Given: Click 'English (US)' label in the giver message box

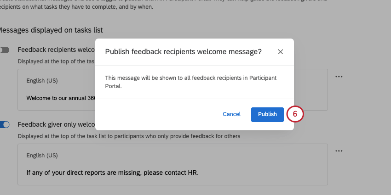Looking at the screenshot, I should tap(42, 156).
